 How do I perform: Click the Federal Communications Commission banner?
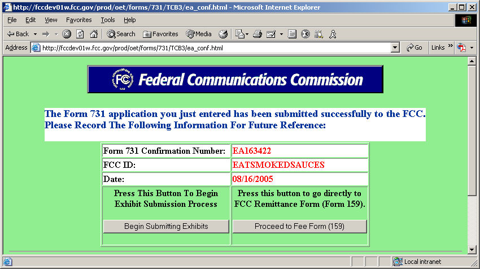(235, 79)
